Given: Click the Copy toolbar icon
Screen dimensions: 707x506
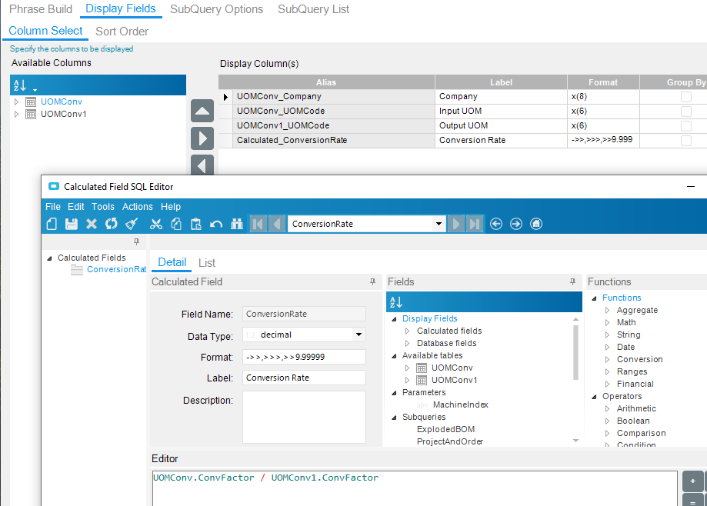Looking at the screenshot, I should click(176, 224).
